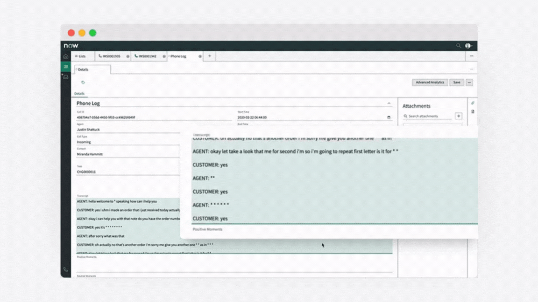
Task: Open the more actions button beside Save
Action: tap(469, 82)
